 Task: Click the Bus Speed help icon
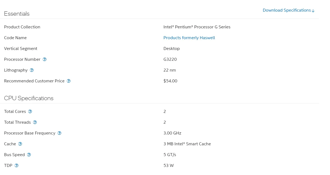pyautogui.click(x=29, y=155)
